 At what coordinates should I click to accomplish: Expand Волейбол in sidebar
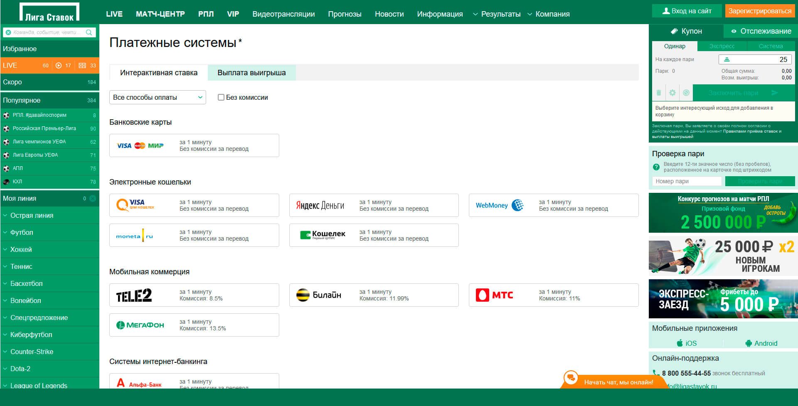click(x=50, y=300)
